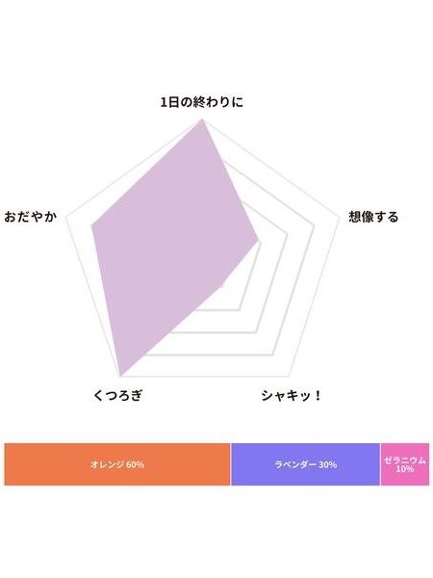This screenshot has width=433, height=578.
Task: Click the orange オレンジ 60% bar segment
Action: click(117, 464)
